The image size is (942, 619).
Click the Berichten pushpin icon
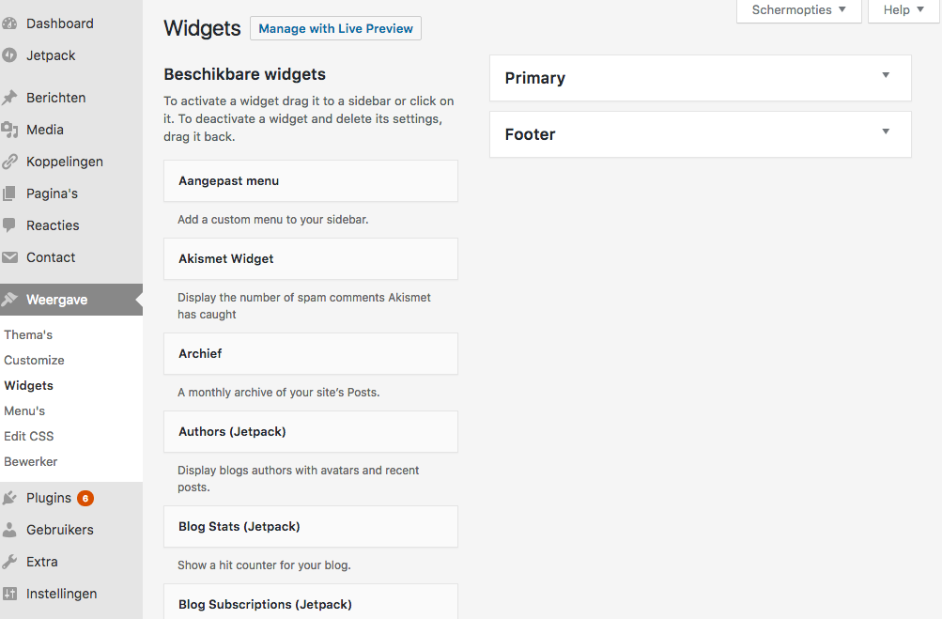point(9,98)
